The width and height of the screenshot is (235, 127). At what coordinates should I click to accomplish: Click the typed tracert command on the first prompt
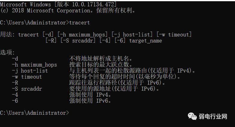79,23
